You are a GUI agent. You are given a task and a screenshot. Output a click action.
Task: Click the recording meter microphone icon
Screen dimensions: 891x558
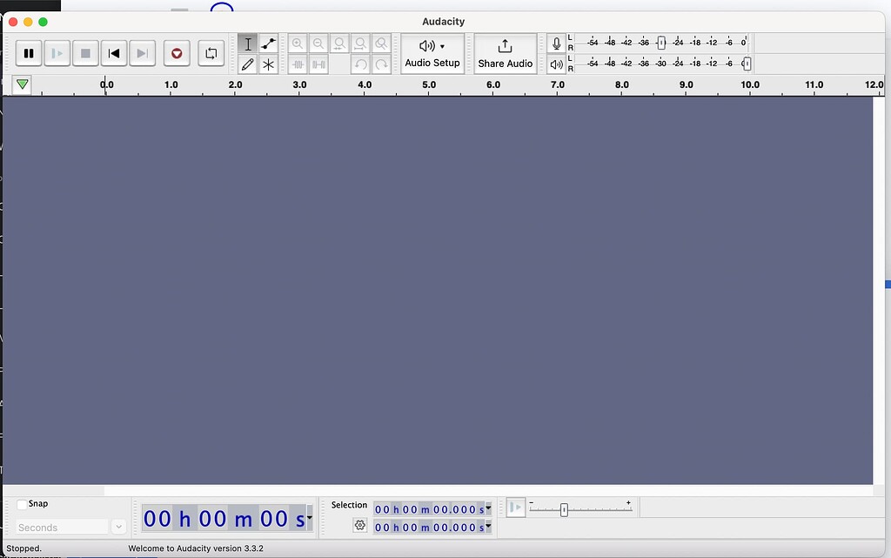[x=555, y=42]
